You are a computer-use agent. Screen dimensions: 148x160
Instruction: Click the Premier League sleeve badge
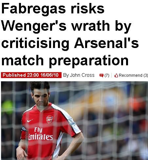pos(72,122)
